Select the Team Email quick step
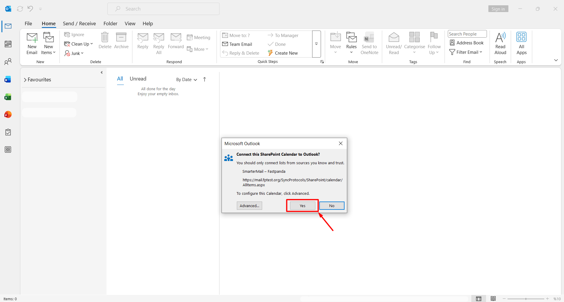 click(x=237, y=44)
